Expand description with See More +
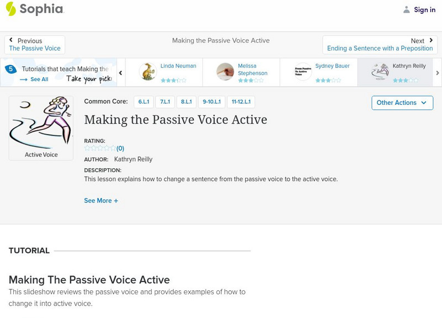The image size is (442, 318). pos(101,201)
